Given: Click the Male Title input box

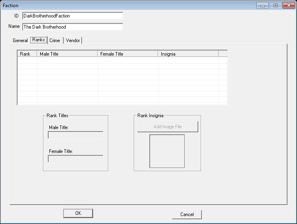Looking at the screenshot, I should 76,135.
